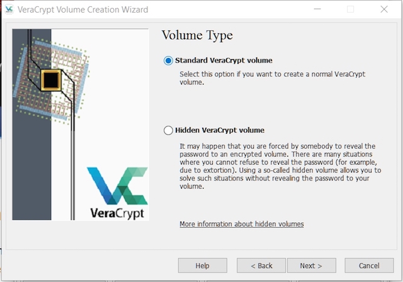Go back with the < Back button

click(x=261, y=266)
